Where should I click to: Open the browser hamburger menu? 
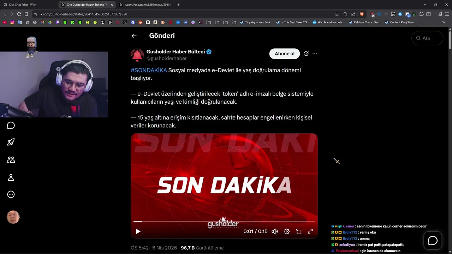pyautogui.click(x=447, y=14)
